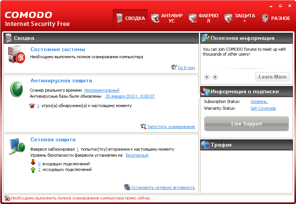296x204 pixels.
Task: Click the system status computer icon
Action: coord(17,54)
